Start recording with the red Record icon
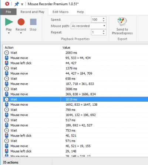Screen dimensions: 148x165 click(21, 22)
